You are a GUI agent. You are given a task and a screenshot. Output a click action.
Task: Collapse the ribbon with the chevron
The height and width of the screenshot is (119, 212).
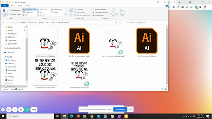tap(164, 6)
